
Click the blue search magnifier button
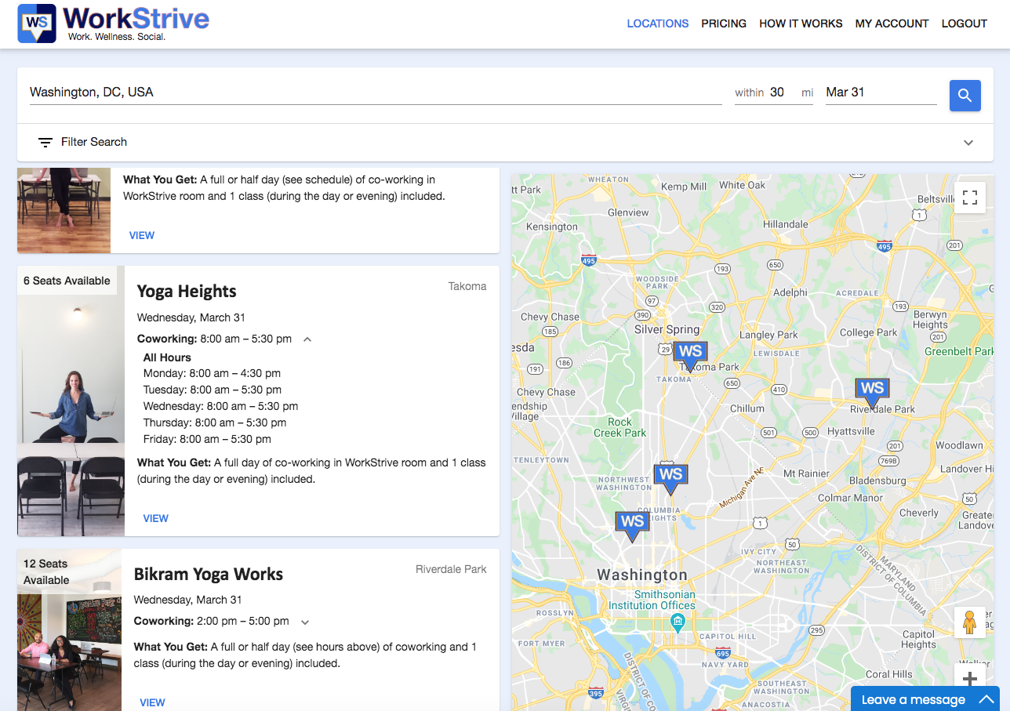(965, 96)
